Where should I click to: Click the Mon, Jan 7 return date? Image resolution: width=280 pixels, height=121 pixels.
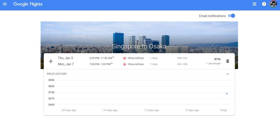(x=66, y=64)
